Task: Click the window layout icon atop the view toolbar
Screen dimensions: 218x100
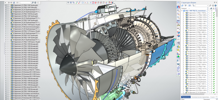Action: pos(178,3)
